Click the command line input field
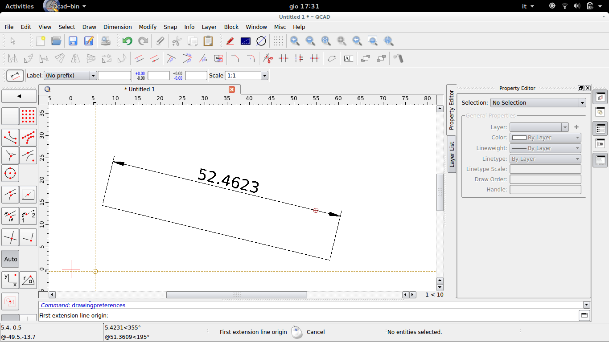 tap(309, 316)
